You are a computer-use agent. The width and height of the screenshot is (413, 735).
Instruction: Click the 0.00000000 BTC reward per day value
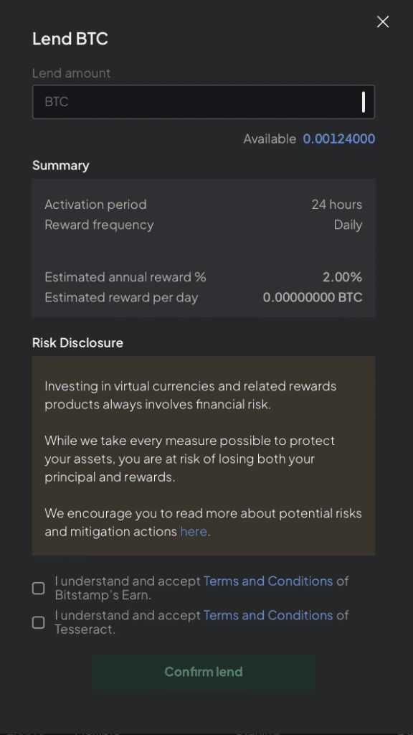click(x=313, y=297)
